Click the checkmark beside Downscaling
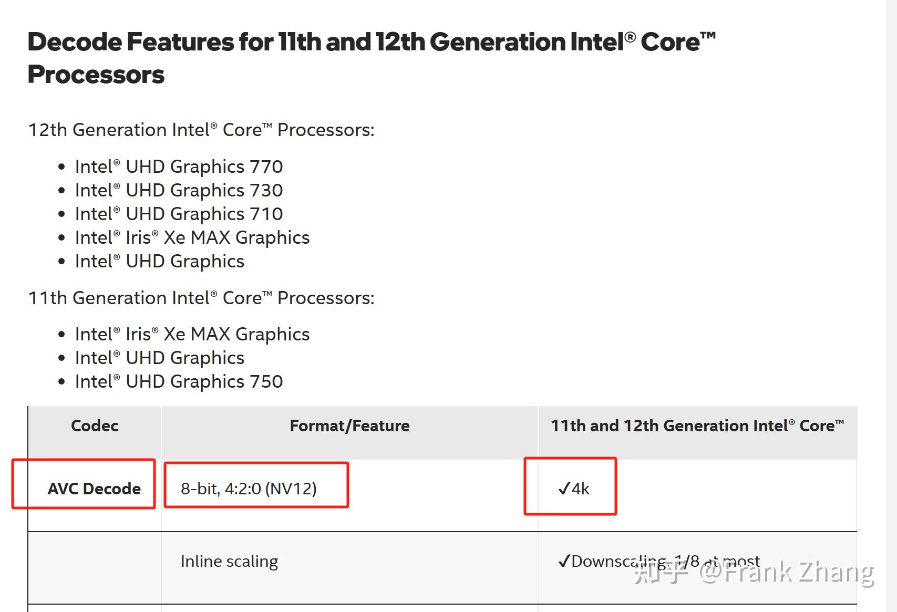The width and height of the screenshot is (897, 612). tap(564, 562)
